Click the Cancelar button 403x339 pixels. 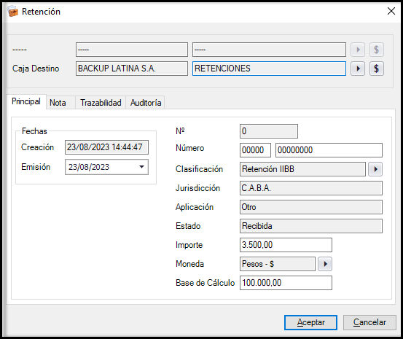point(369,322)
